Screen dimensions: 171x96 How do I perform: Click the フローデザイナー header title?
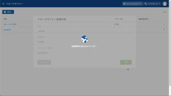[15, 4]
